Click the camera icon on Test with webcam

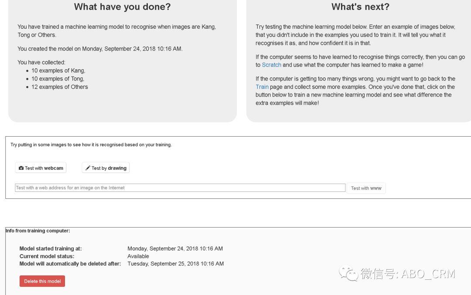(x=21, y=168)
